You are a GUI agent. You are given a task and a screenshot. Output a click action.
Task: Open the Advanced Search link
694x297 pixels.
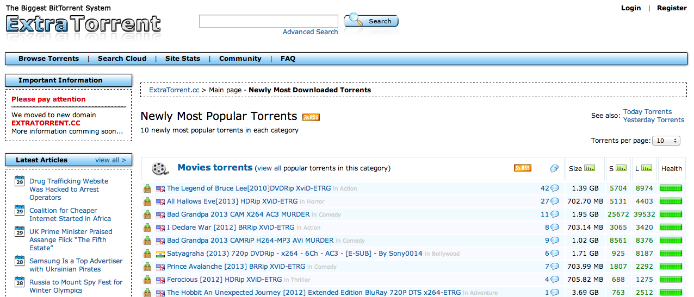[310, 32]
